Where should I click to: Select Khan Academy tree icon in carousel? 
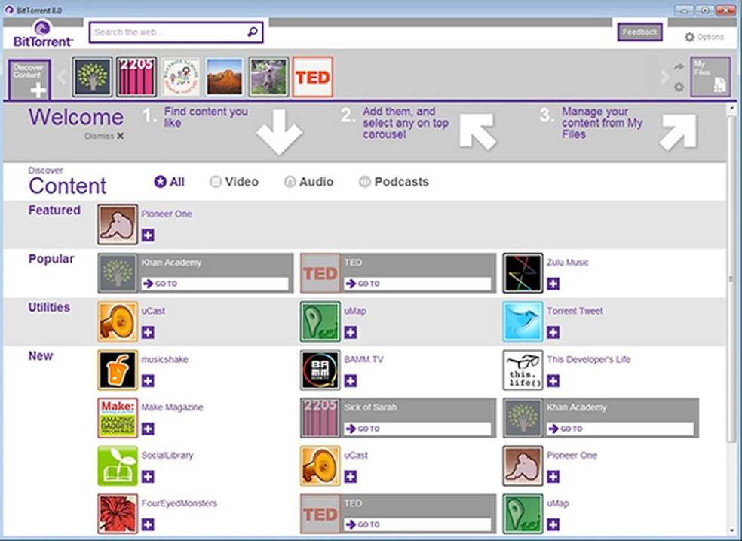coord(92,77)
